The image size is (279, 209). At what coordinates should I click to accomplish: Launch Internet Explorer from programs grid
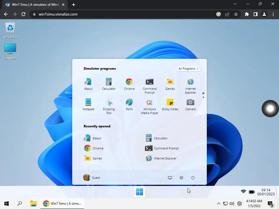(x=190, y=86)
